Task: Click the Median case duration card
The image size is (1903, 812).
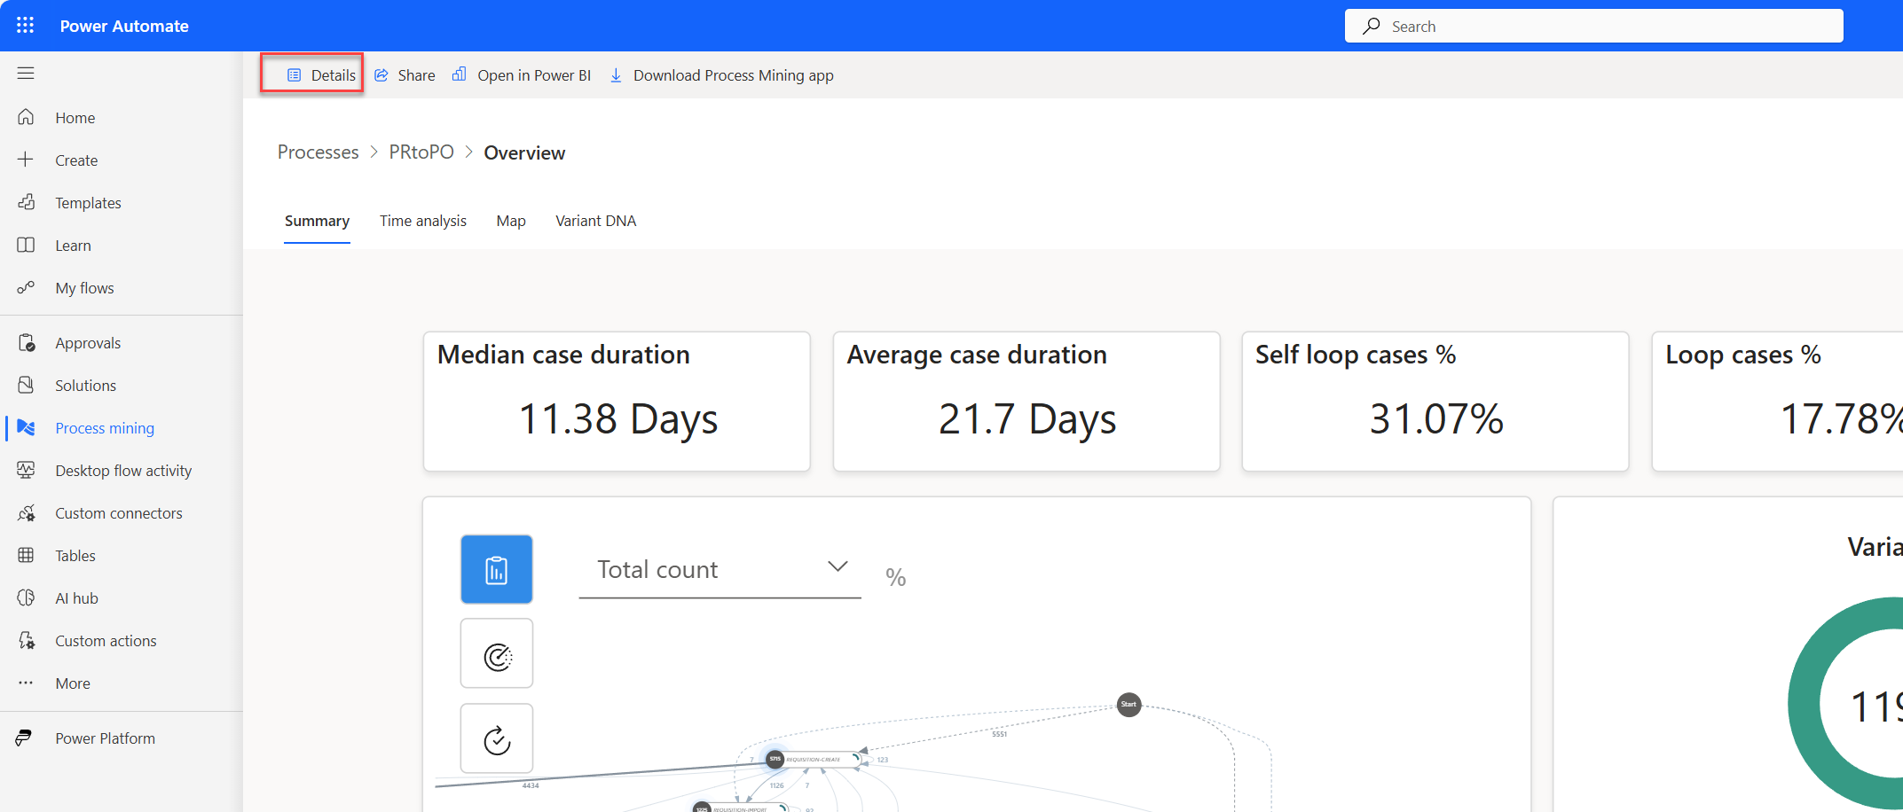Action: pos(617,402)
